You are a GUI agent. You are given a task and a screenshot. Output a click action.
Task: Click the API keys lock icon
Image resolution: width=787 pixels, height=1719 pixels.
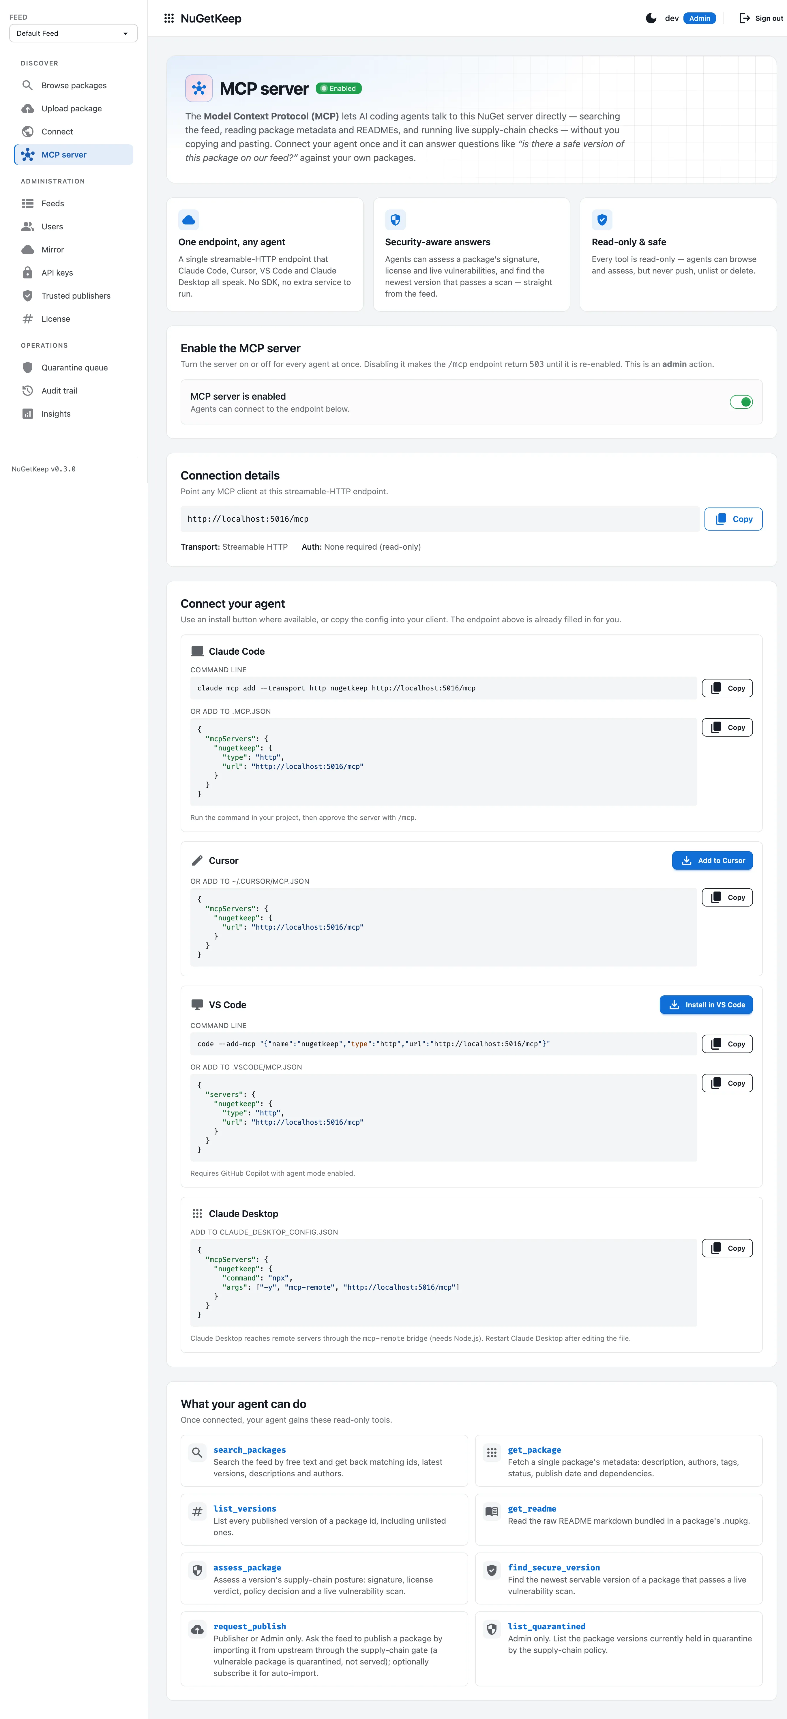(x=27, y=272)
